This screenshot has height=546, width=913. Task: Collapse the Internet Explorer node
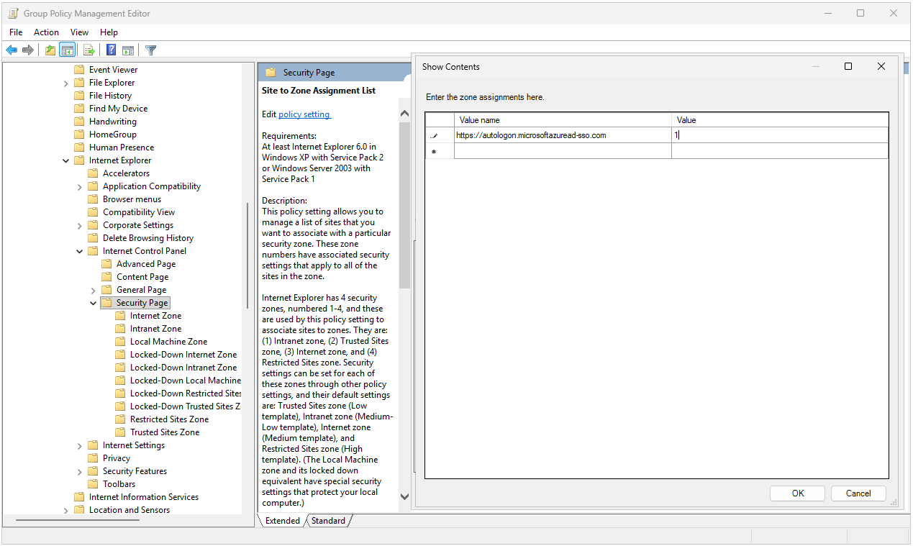66,160
